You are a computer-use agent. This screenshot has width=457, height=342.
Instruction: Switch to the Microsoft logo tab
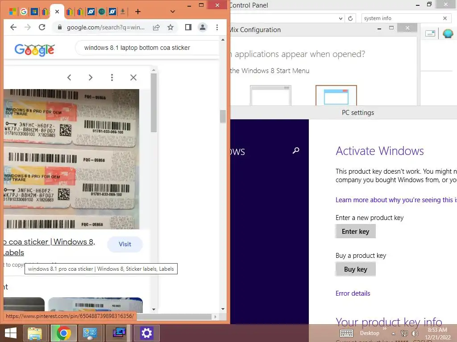(13, 12)
